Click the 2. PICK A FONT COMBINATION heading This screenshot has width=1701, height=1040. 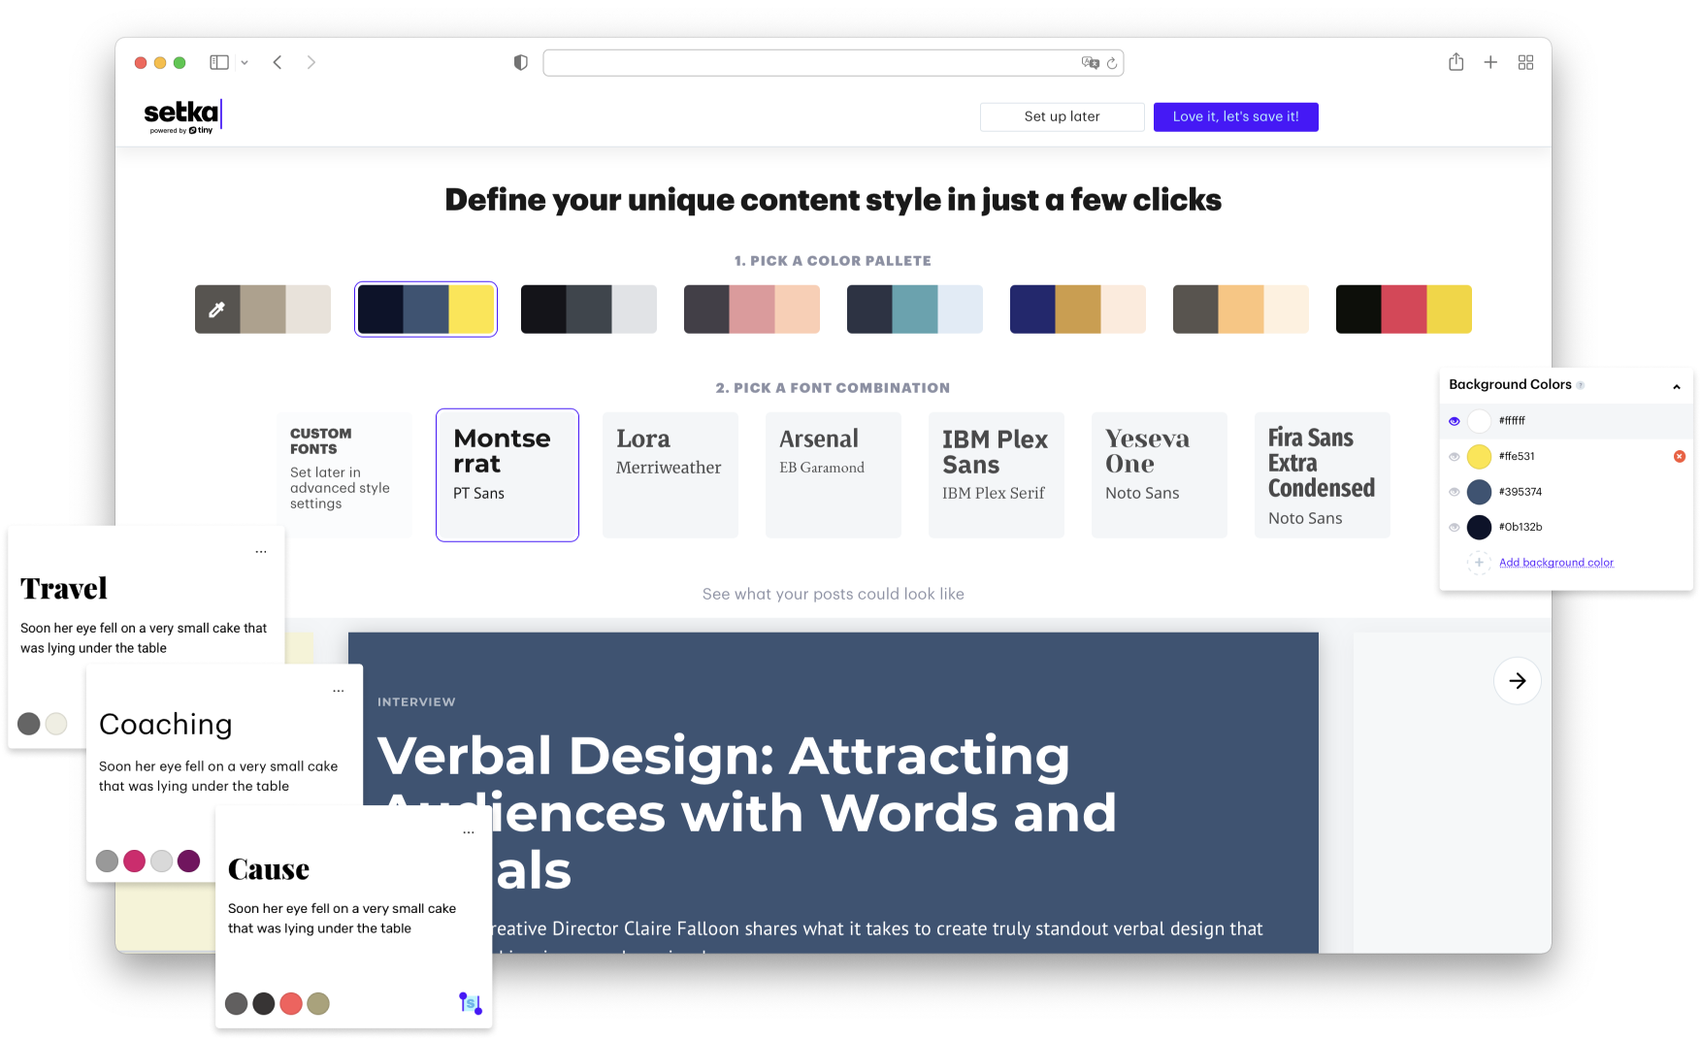(833, 388)
